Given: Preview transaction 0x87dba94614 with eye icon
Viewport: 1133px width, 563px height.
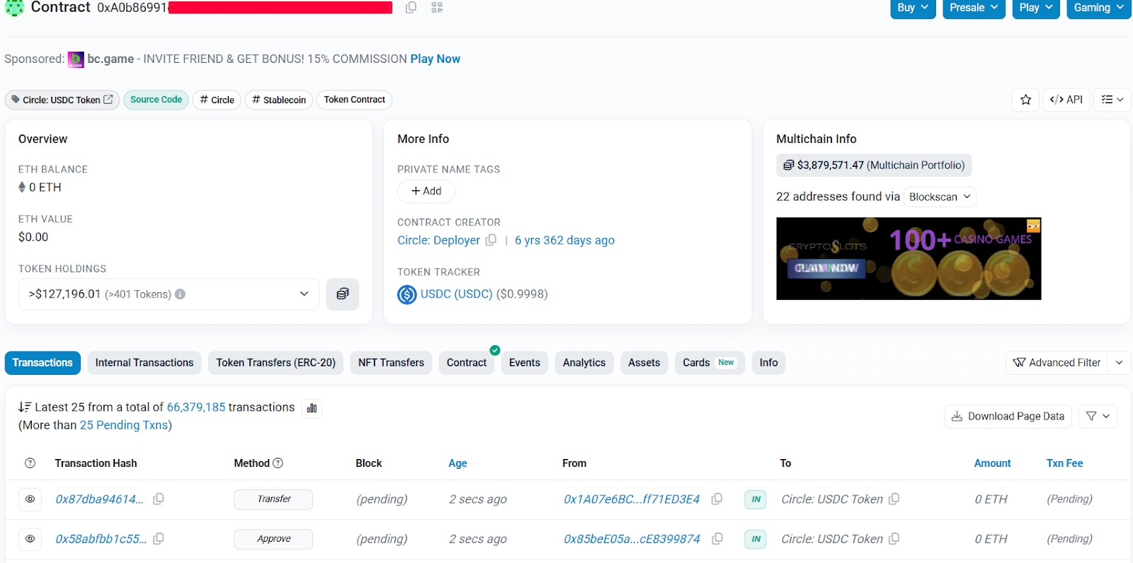Looking at the screenshot, I should point(30,499).
